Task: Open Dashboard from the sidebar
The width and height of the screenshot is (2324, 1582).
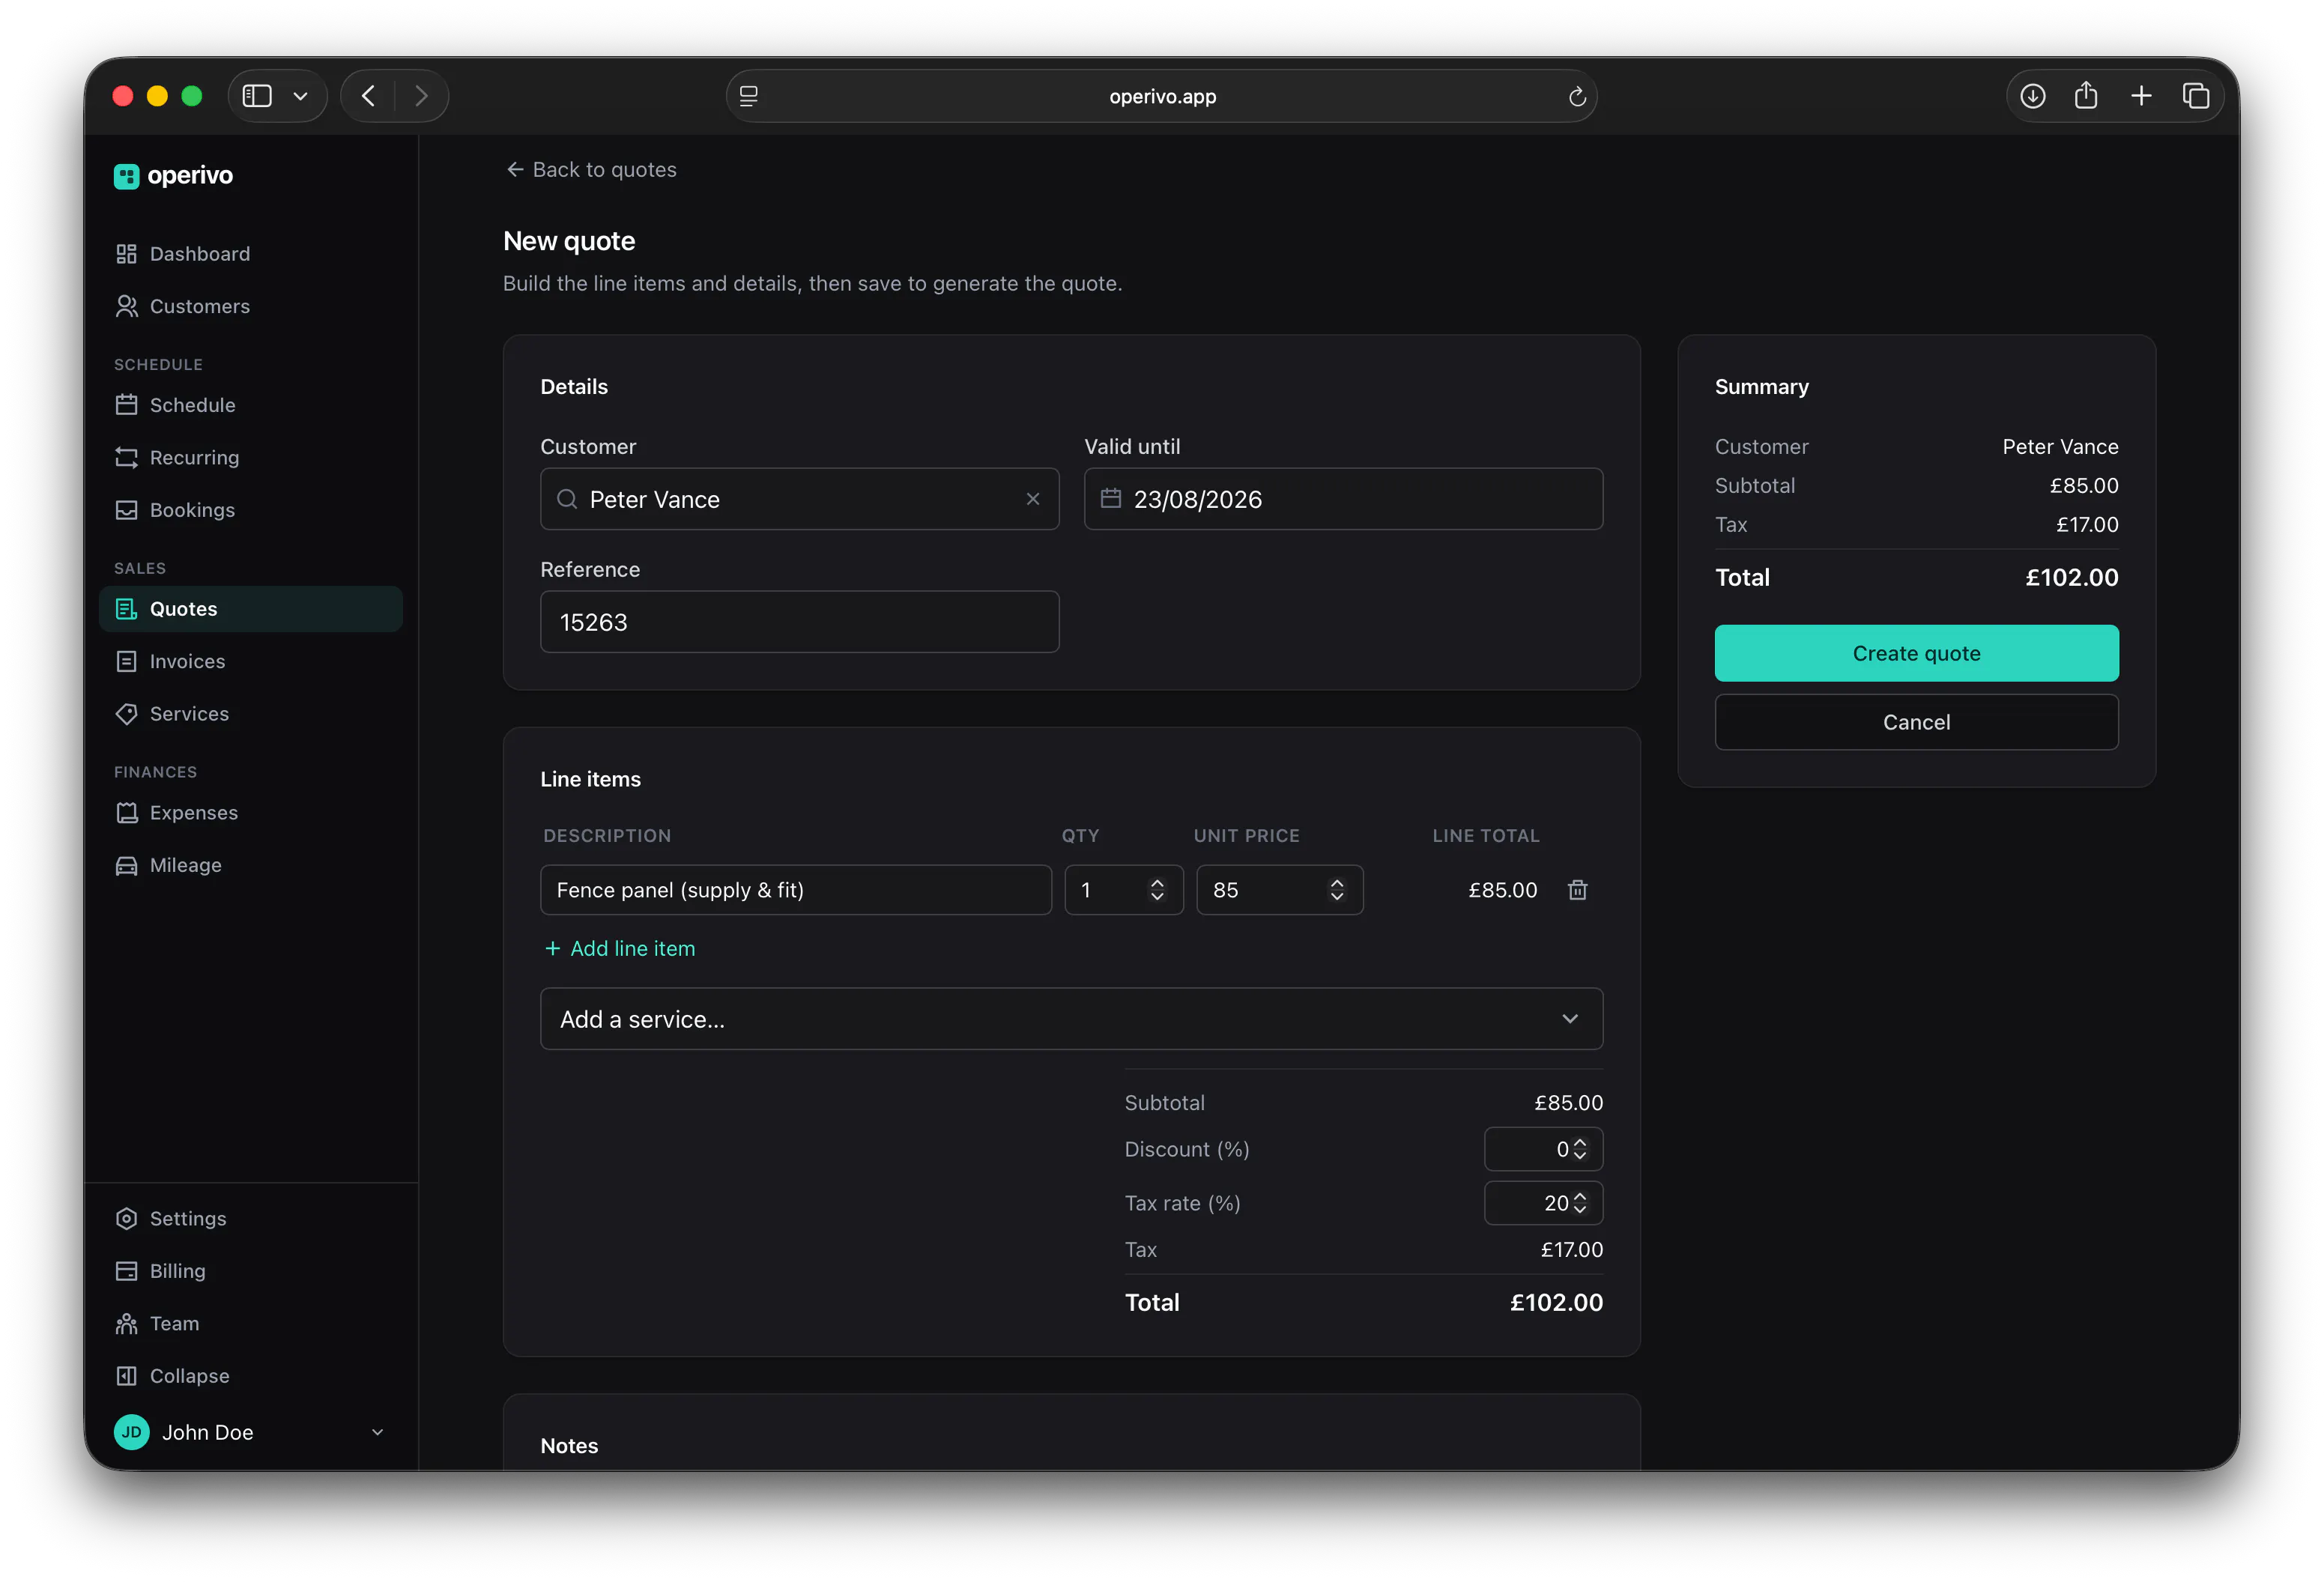Action: pos(250,254)
